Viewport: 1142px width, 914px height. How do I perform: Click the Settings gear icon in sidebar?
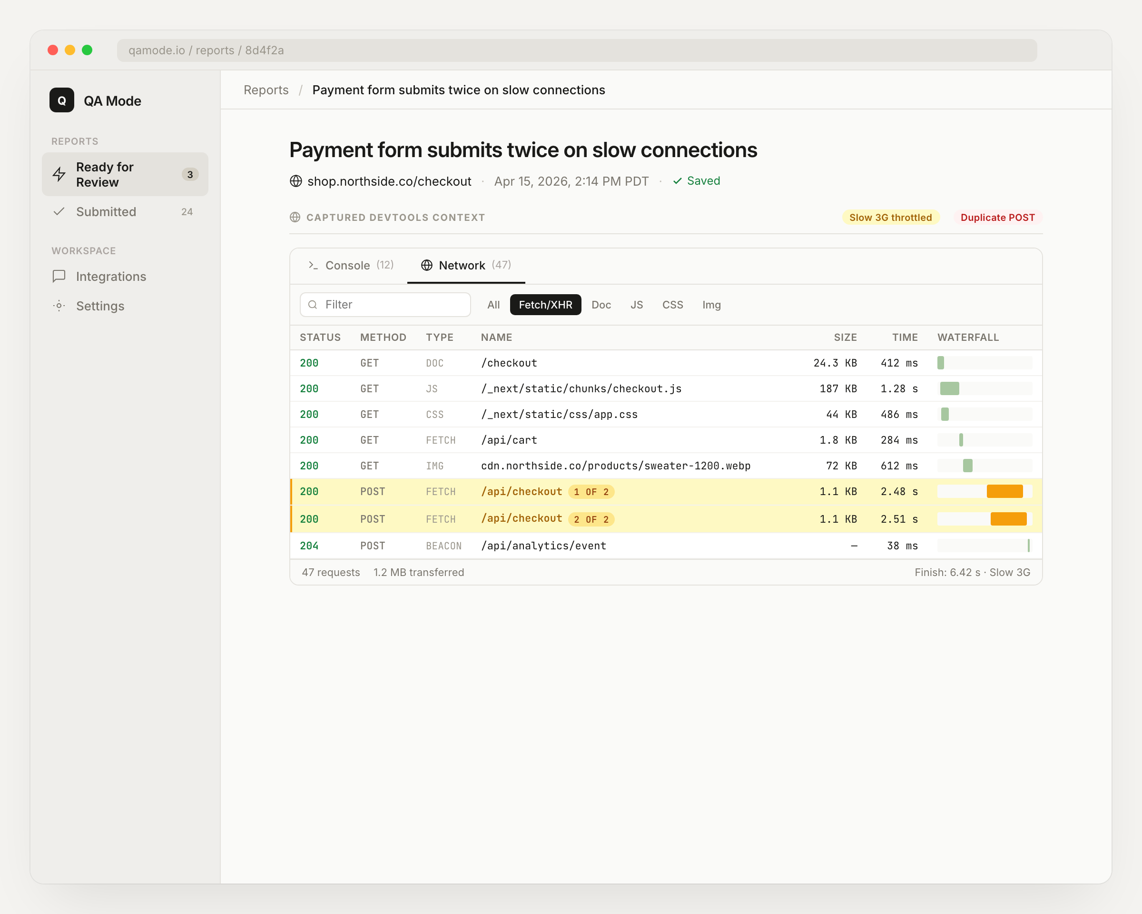(x=59, y=306)
